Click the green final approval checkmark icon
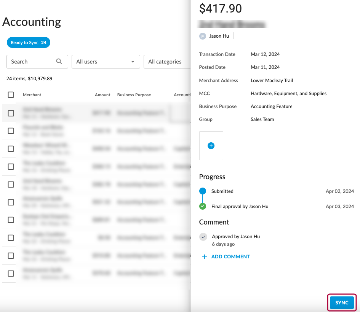 pyautogui.click(x=203, y=206)
